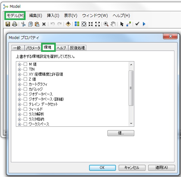
Task: Click the Delete X icon
Action: tap(44, 24)
